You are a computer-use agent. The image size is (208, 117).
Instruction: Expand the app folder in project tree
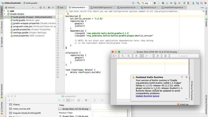pos(5,11)
